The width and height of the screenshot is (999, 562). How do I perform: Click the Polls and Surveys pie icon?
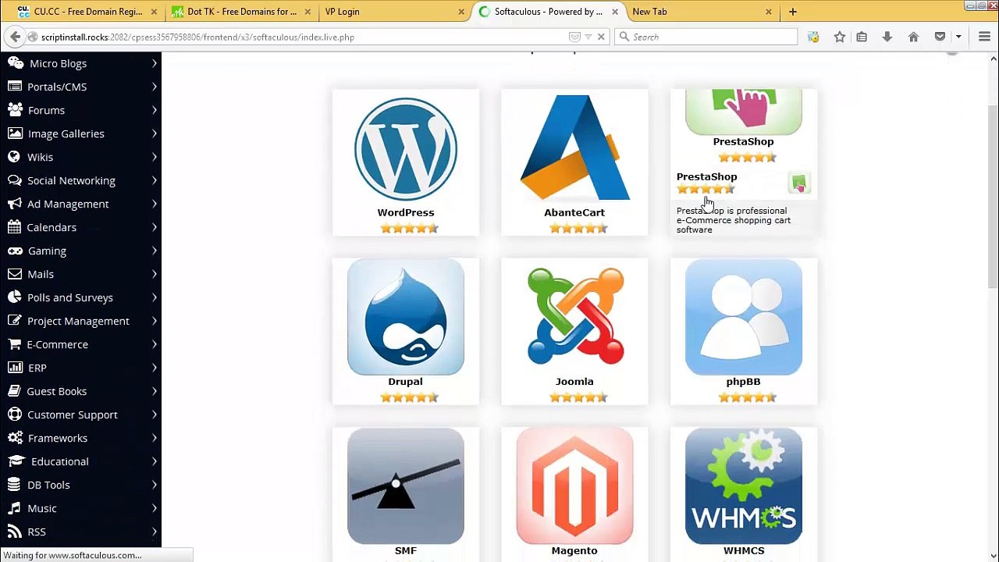click(x=15, y=297)
